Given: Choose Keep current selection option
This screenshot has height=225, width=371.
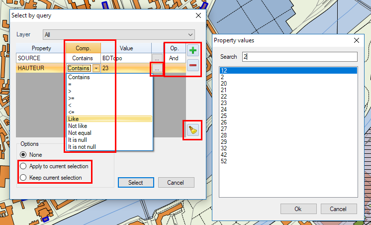Looking at the screenshot, I should click(x=23, y=178).
